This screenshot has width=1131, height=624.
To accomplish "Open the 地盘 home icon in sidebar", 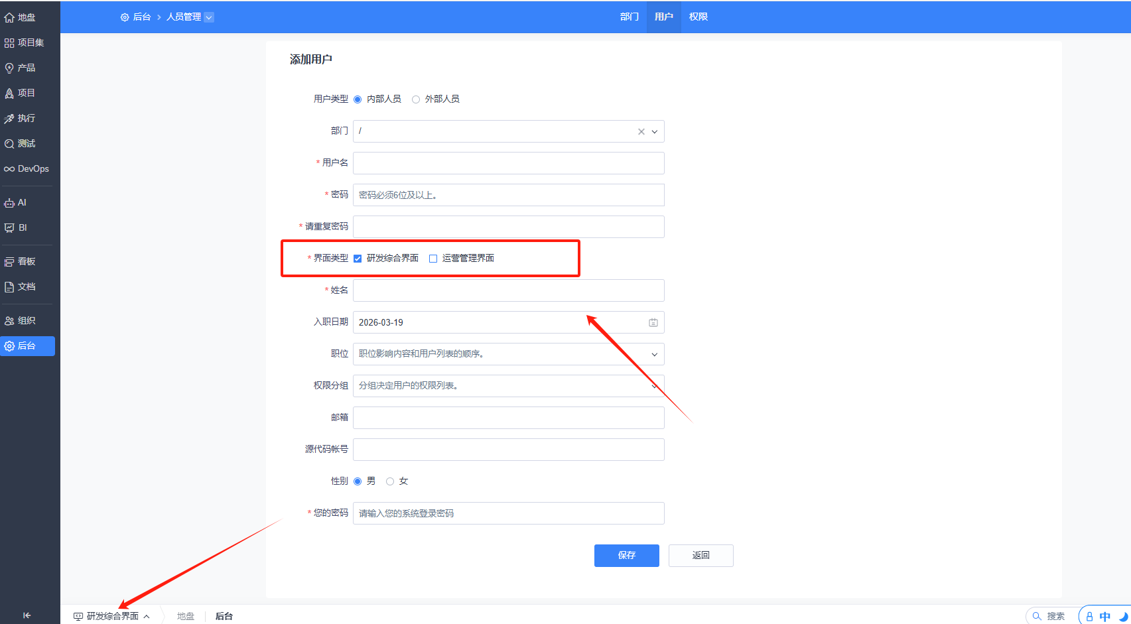I will pos(9,18).
